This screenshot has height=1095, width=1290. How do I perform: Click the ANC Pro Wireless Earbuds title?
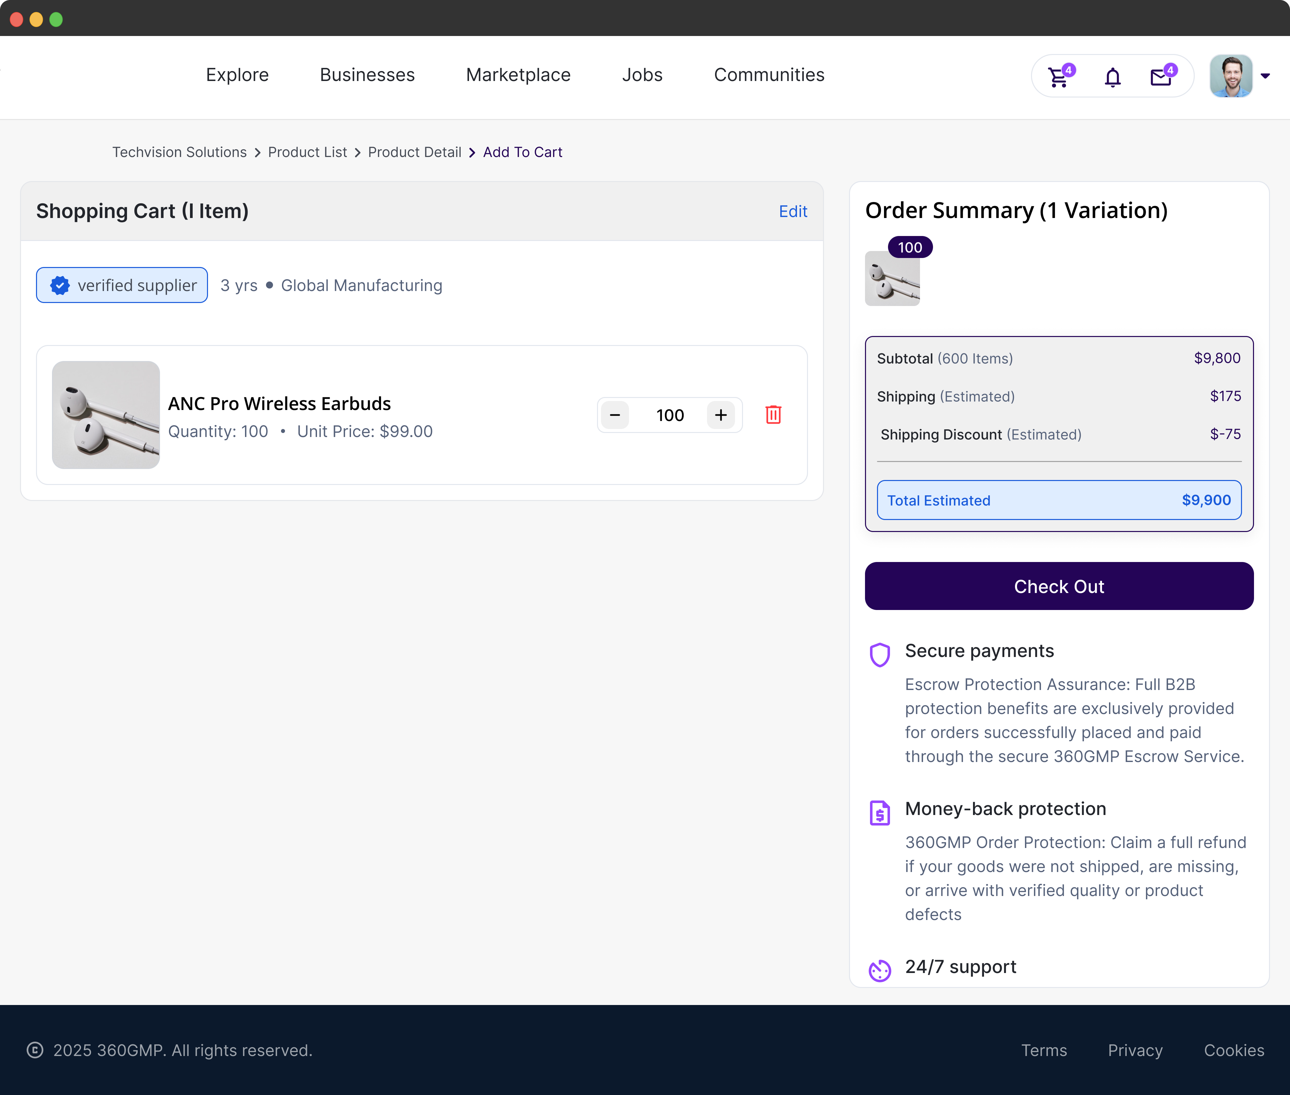(x=279, y=403)
